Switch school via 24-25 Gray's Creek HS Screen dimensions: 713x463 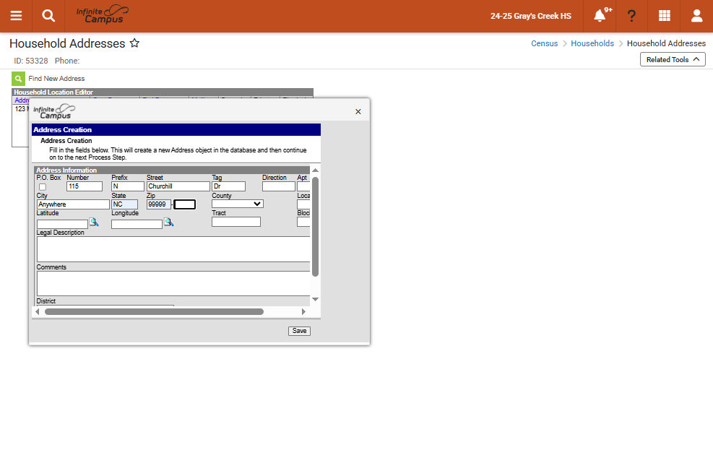tap(531, 16)
